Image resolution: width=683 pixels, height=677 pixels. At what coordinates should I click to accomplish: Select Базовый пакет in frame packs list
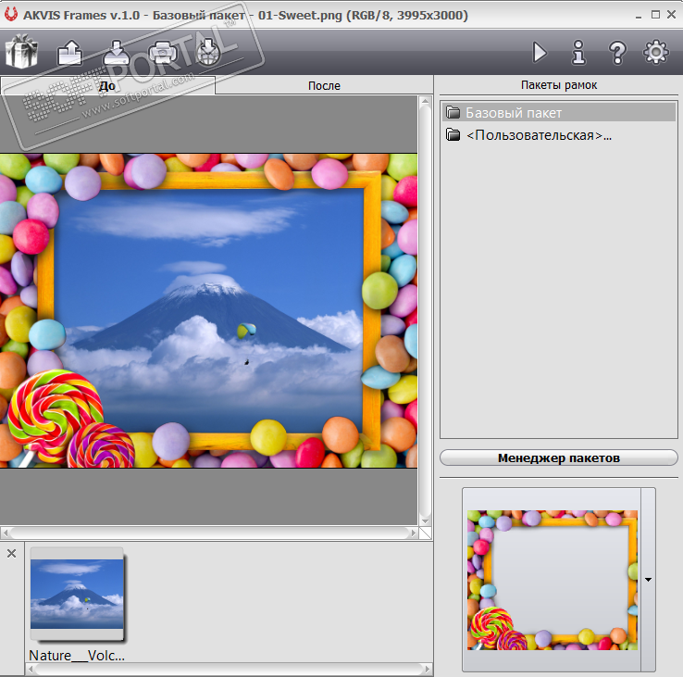point(559,113)
